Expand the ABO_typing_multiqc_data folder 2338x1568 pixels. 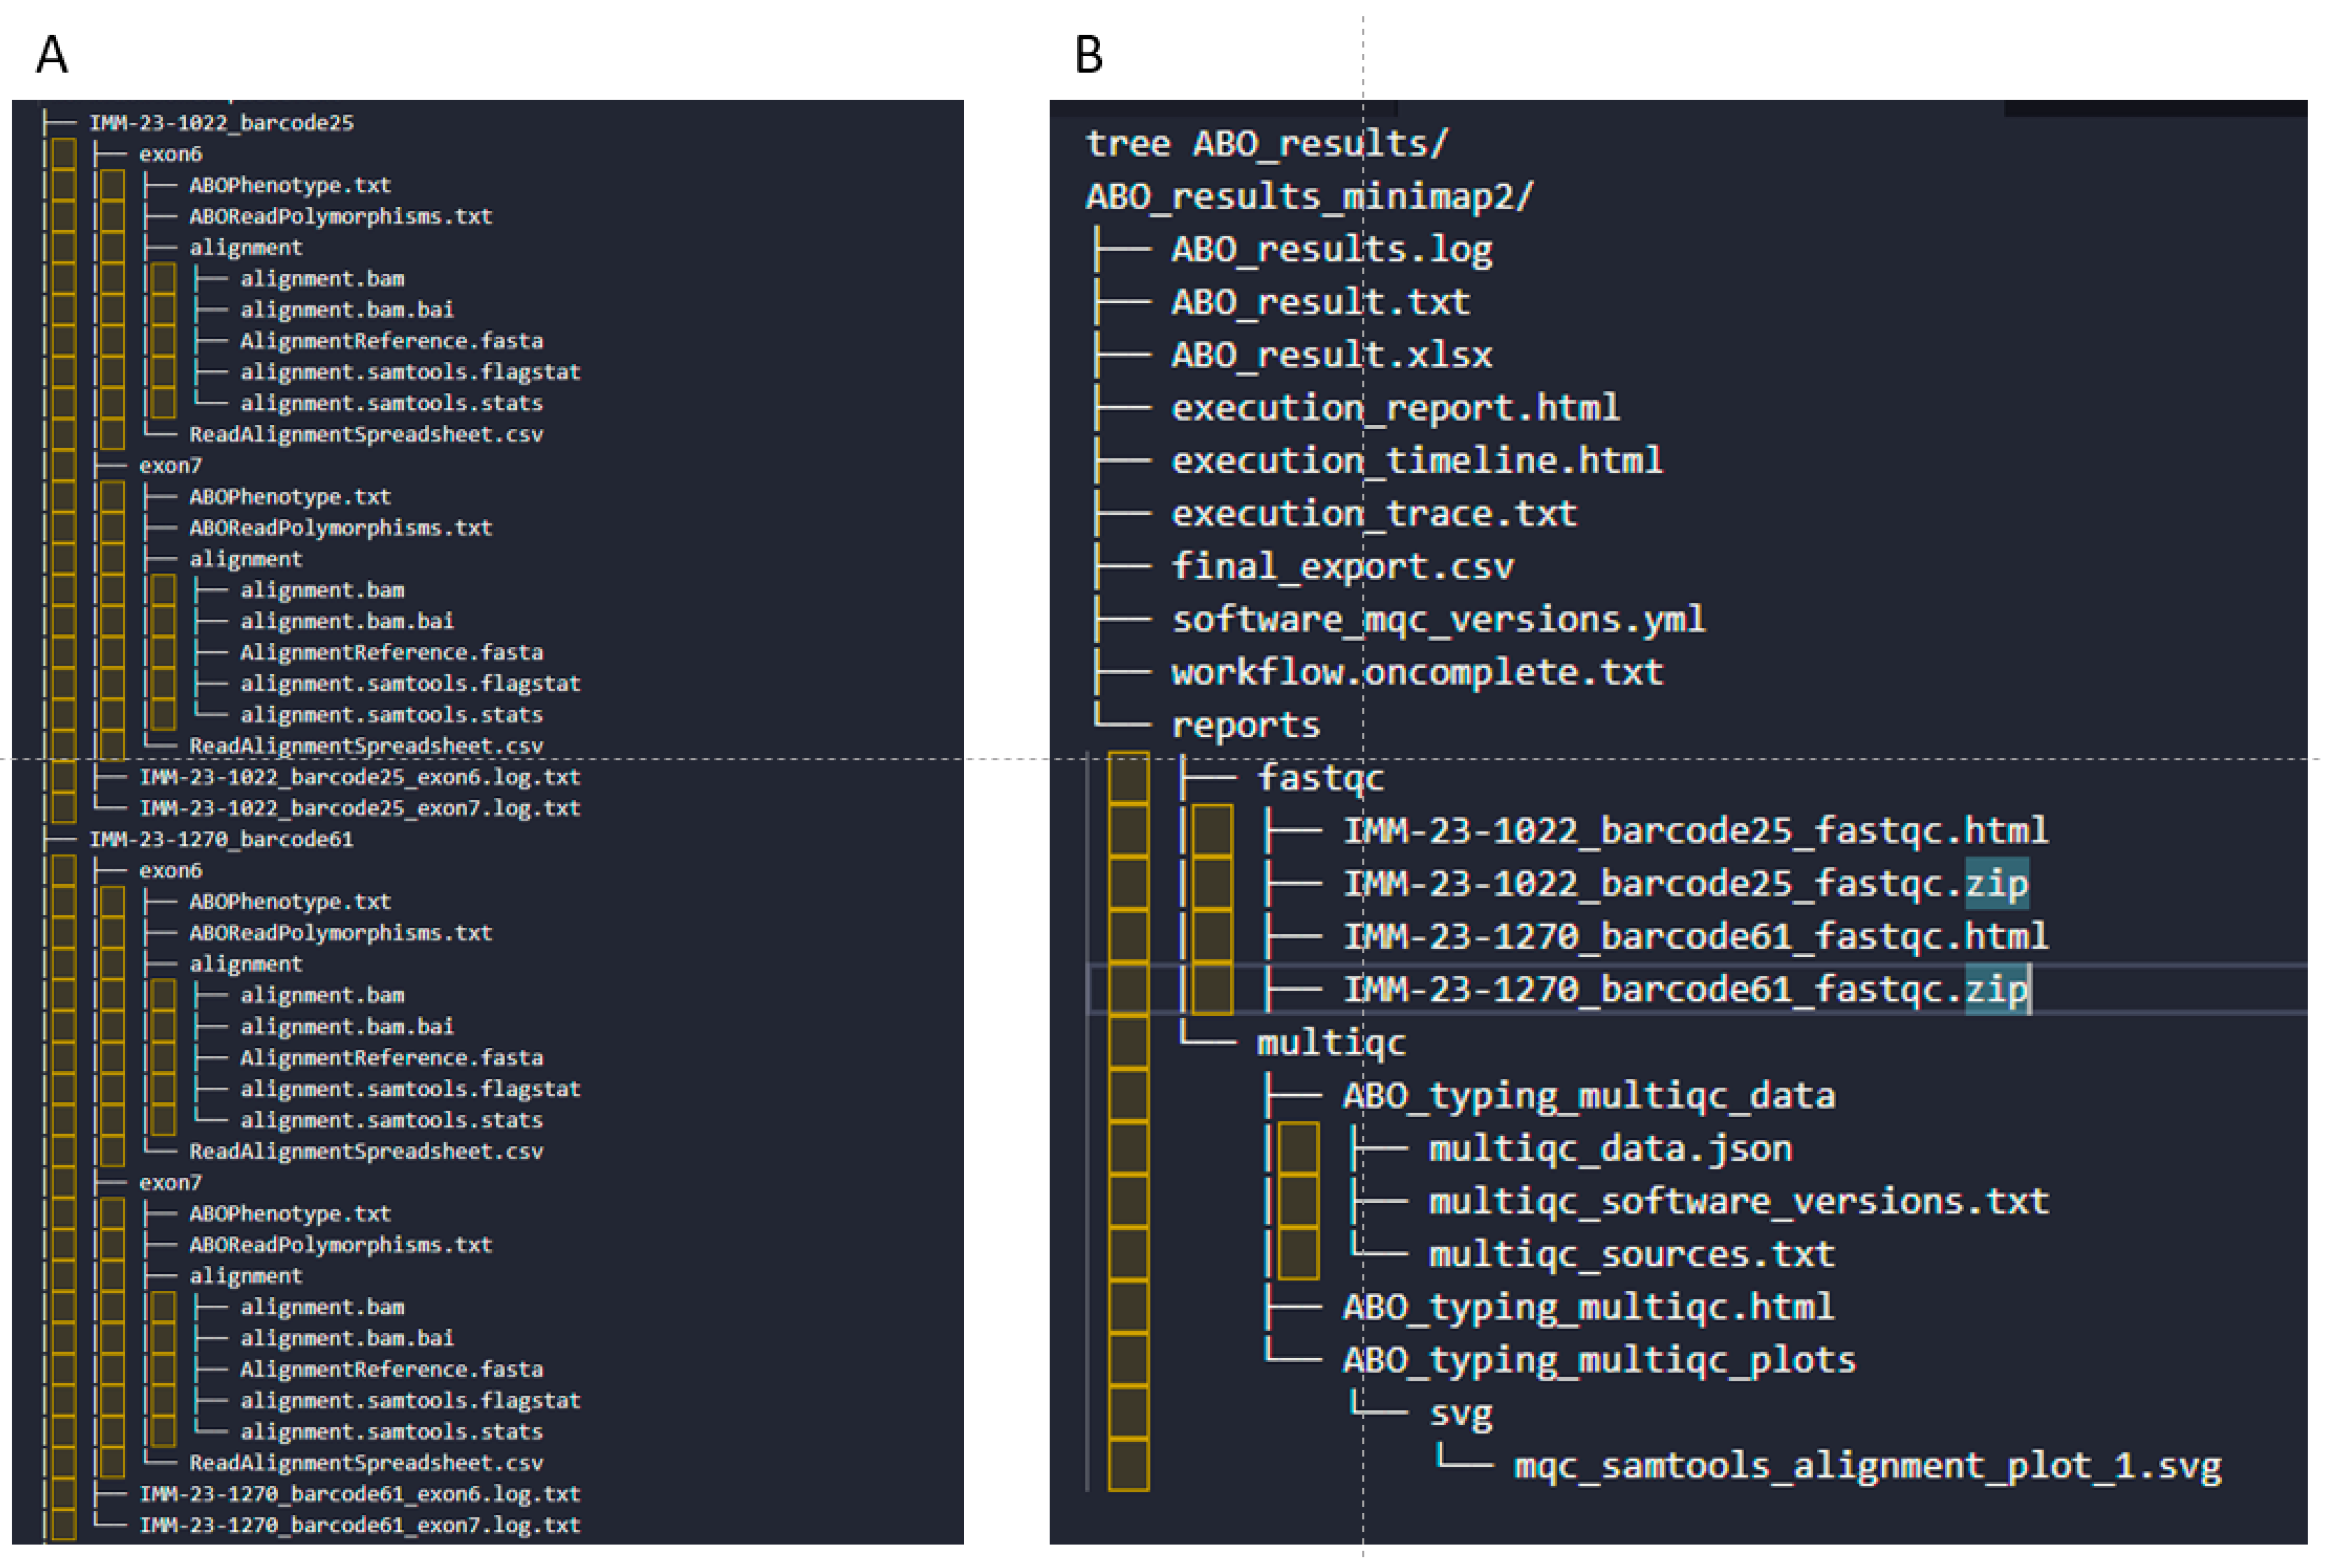pyautogui.click(x=1588, y=1096)
